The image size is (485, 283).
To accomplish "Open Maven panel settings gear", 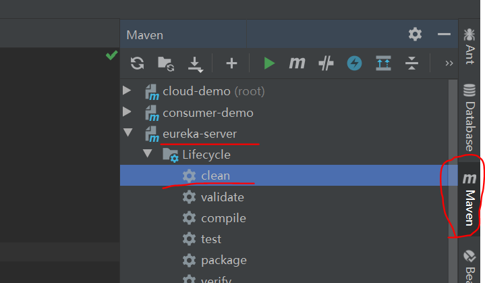I will coord(415,34).
